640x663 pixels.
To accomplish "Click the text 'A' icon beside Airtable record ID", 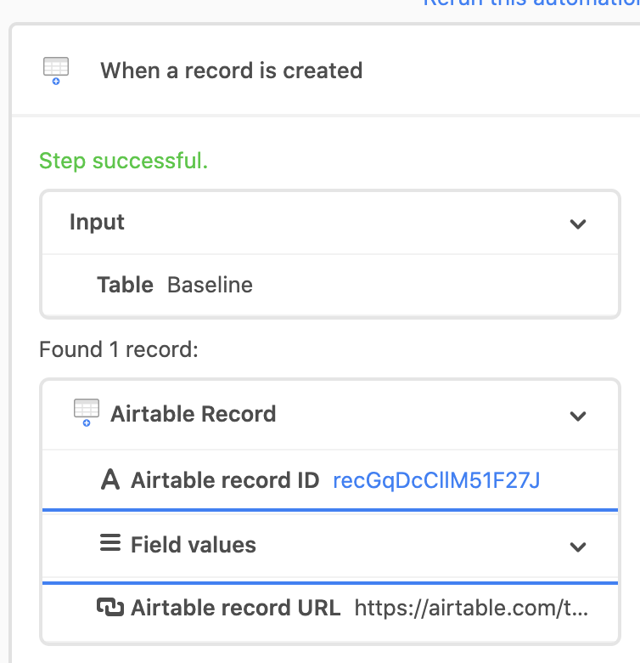I will pyautogui.click(x=110, y=480).
